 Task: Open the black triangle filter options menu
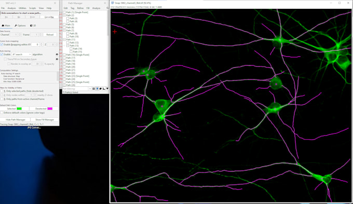107,89
